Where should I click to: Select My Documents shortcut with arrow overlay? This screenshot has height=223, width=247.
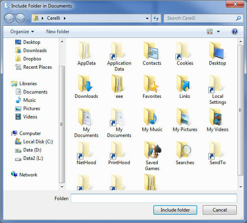click(x=119, y=123)
